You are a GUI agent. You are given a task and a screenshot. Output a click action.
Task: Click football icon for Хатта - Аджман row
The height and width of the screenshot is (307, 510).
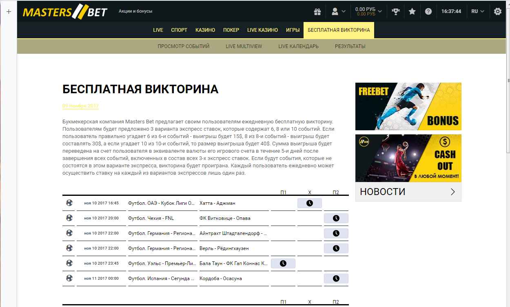[x=69, y=203]
